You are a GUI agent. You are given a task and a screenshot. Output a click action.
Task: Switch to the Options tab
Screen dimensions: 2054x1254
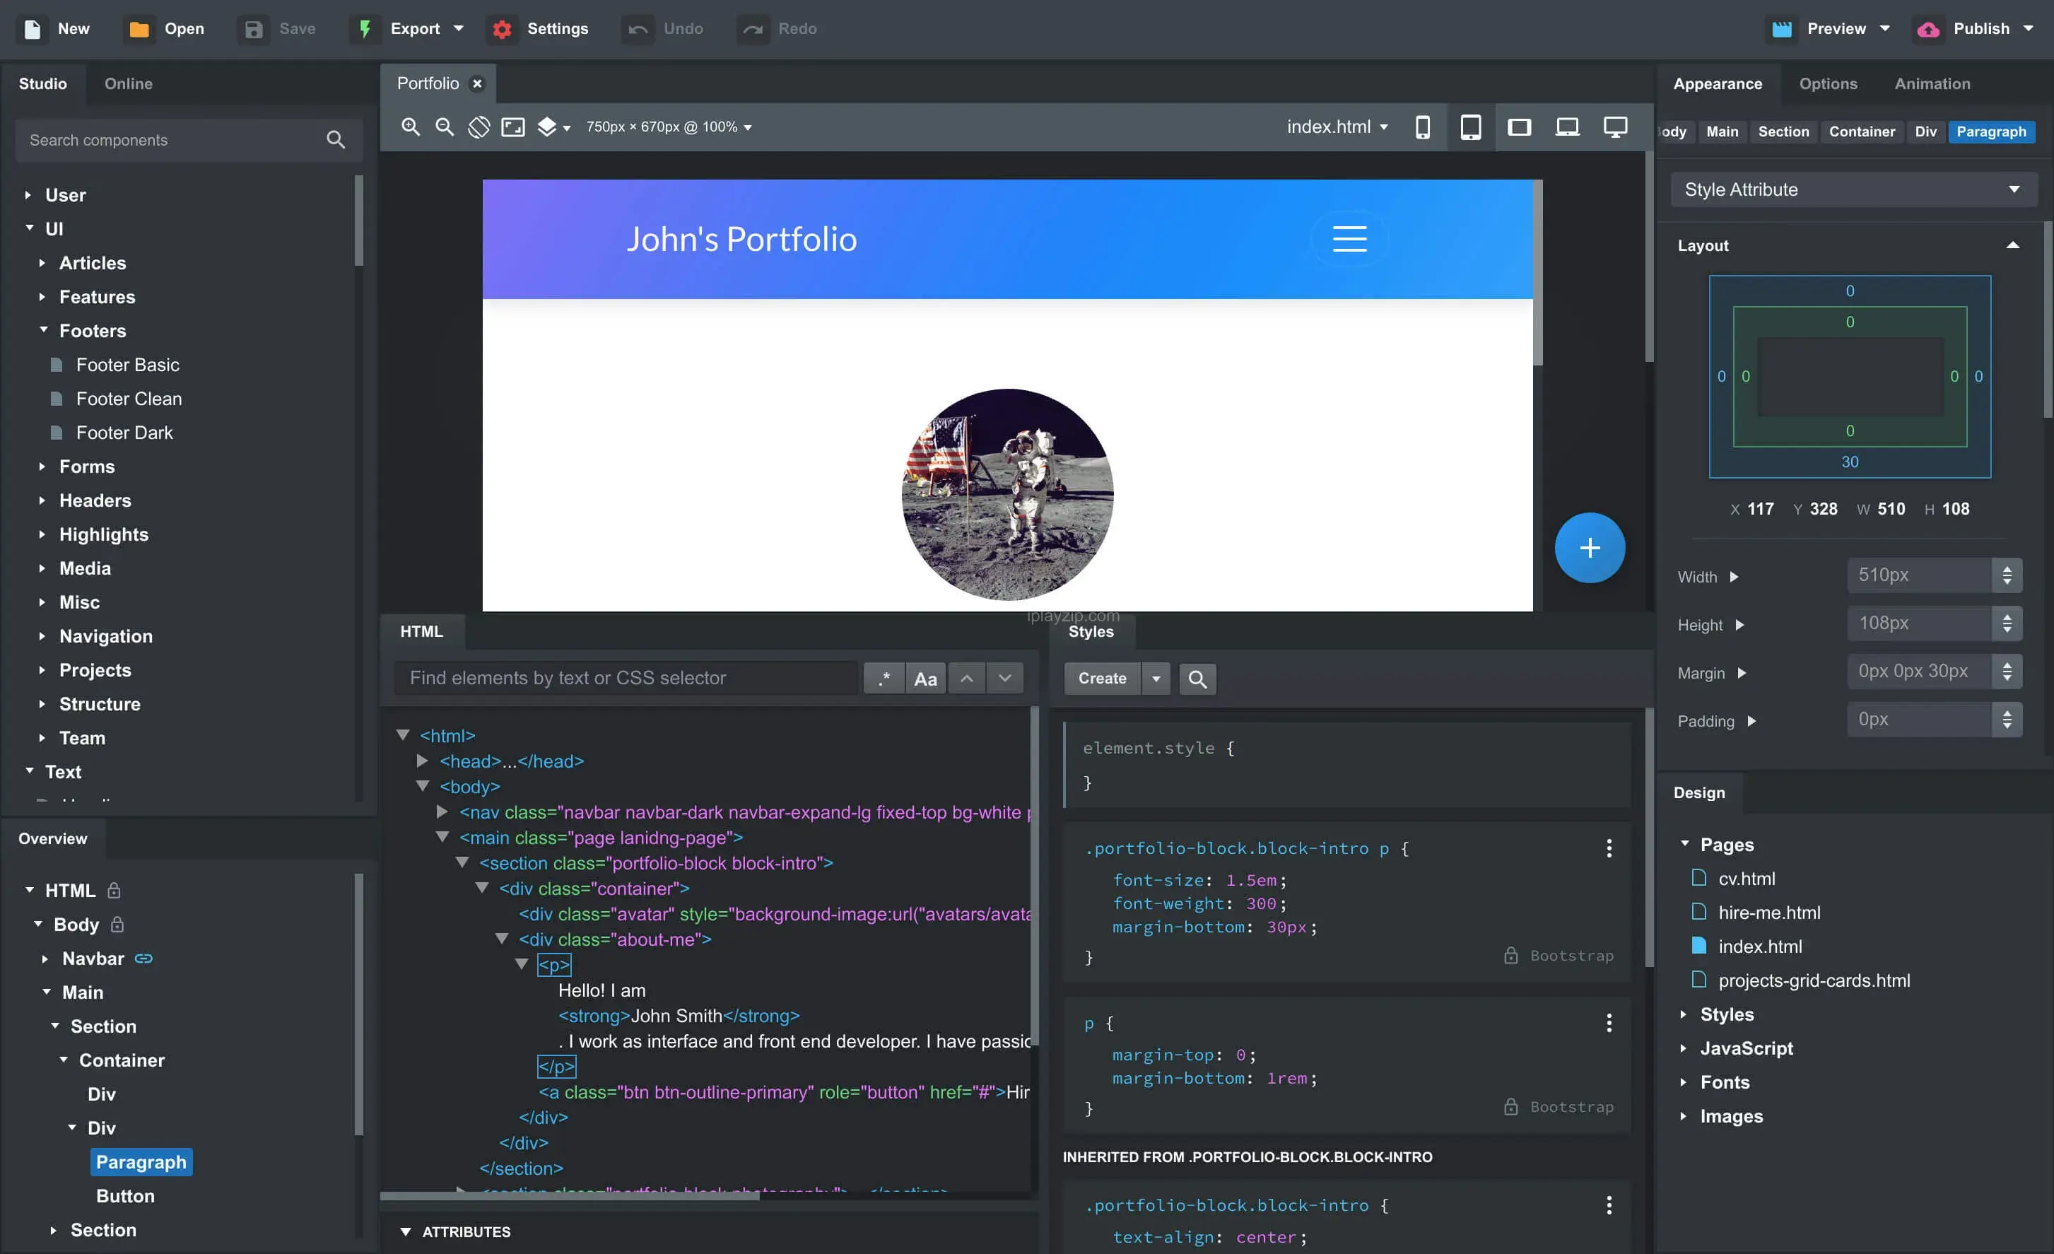[1828, 82]
